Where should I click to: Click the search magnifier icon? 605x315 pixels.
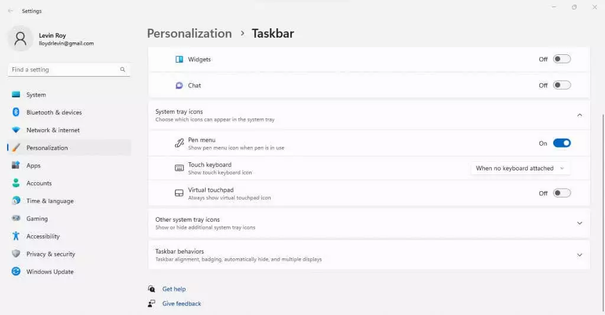[x=123, y=70]
